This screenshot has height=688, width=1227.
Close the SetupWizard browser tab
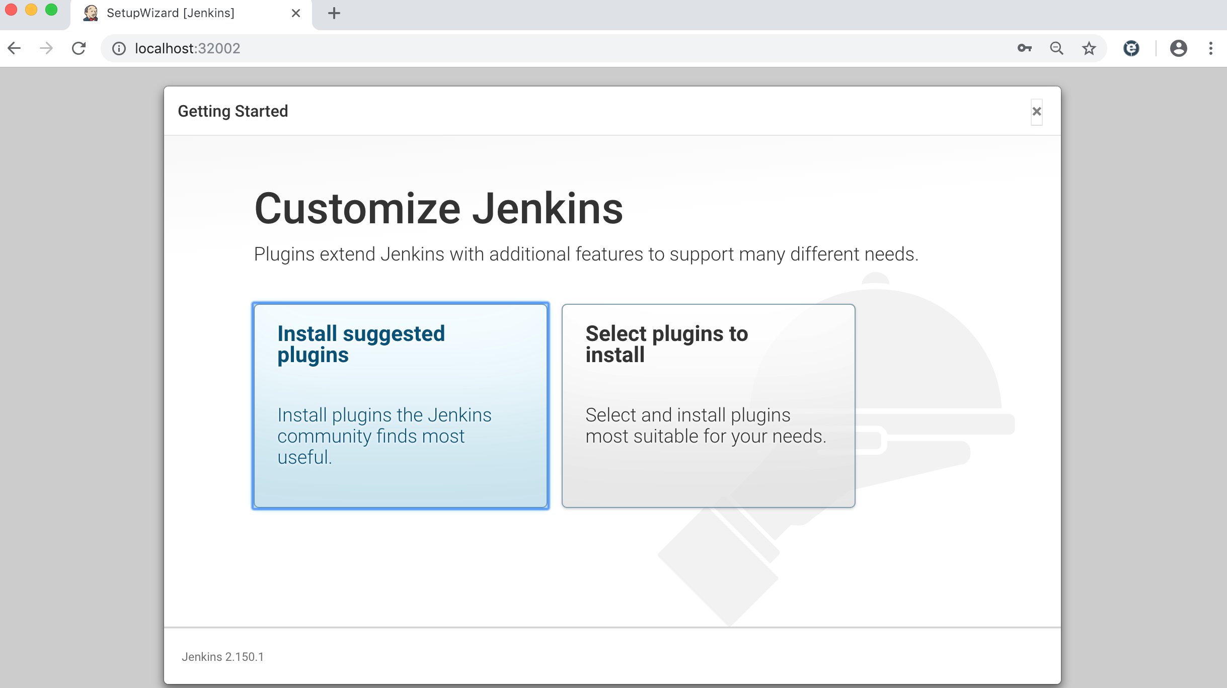[x=296, y=13]
